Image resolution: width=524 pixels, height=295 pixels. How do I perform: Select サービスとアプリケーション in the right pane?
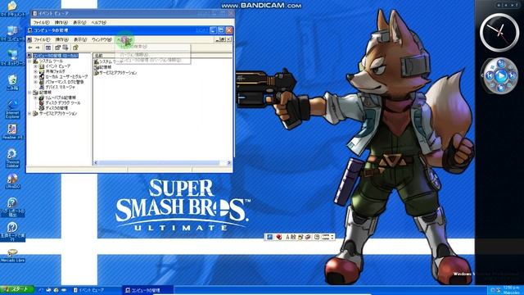tap(115, 73)
